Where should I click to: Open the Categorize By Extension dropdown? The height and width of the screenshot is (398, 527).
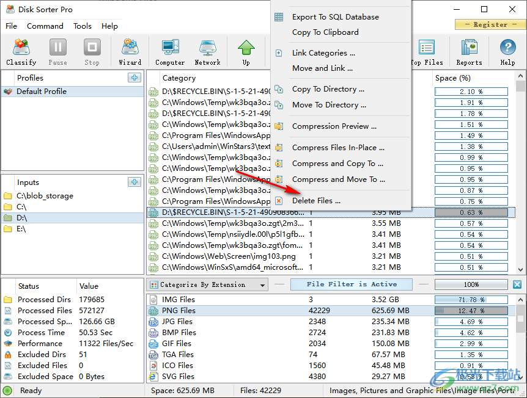pos(207,285)
